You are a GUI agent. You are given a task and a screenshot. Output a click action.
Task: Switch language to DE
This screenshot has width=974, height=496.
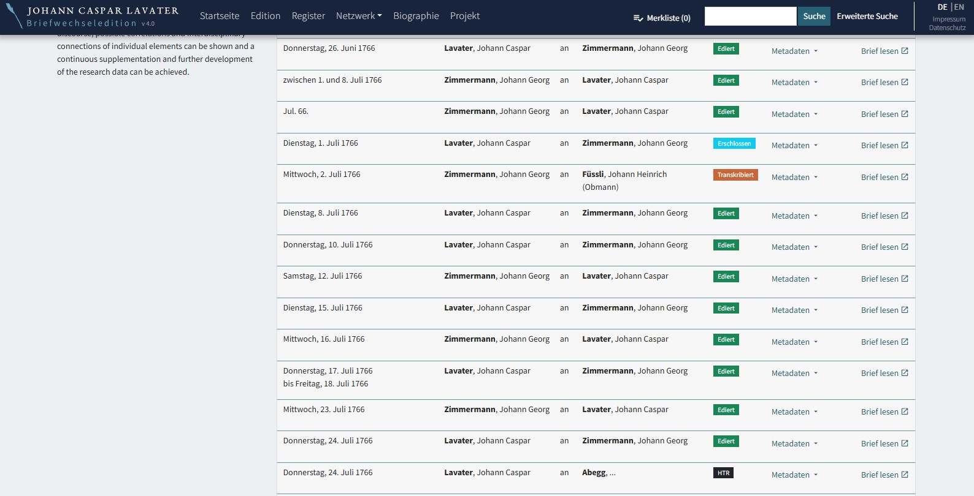click(942, 7)
